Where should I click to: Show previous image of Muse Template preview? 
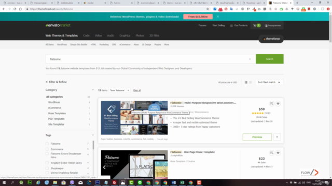104,167
